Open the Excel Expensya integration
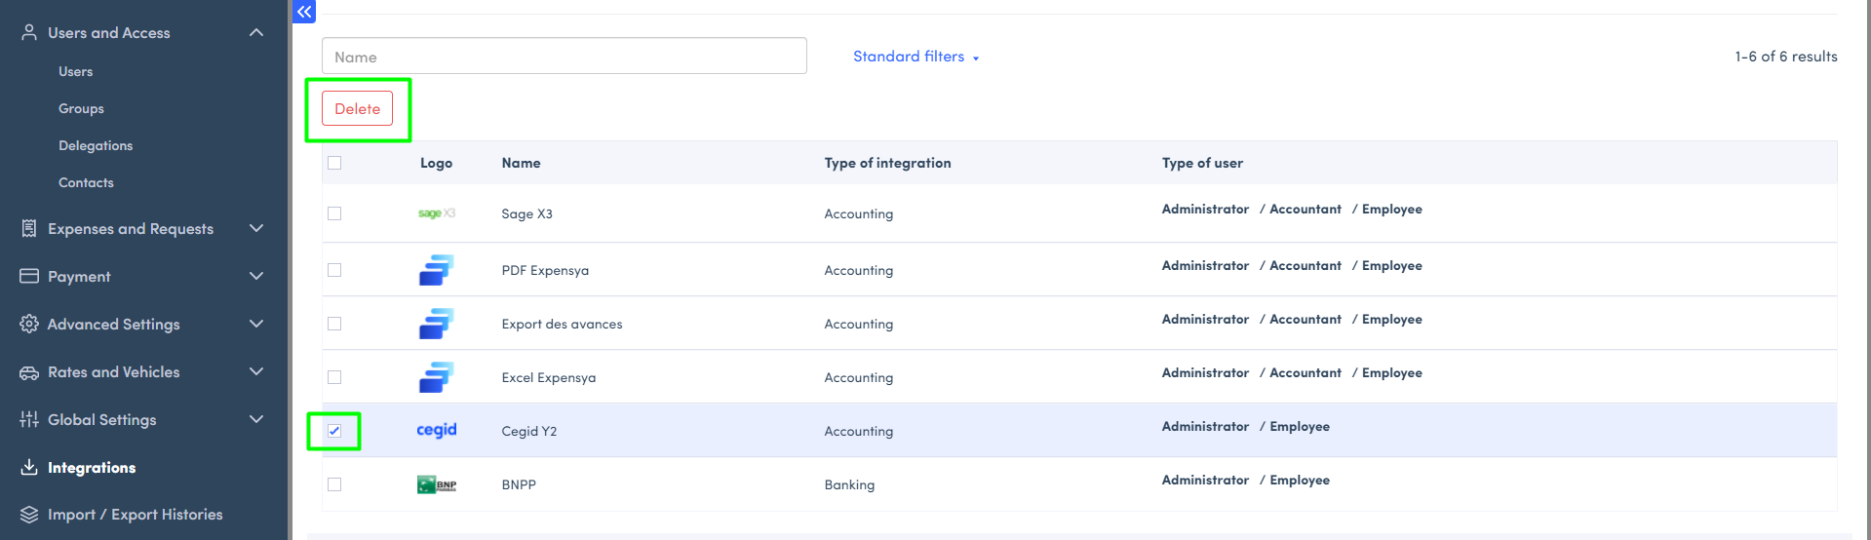Image resolution: width=1871 pixels, height=540 pixels. [548, 377]
